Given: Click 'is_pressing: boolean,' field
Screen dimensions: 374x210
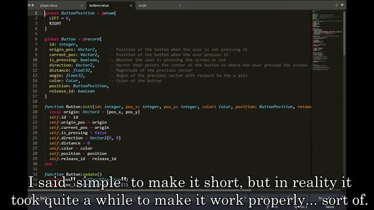Looking at the screenshot, I should coord(74,60).
